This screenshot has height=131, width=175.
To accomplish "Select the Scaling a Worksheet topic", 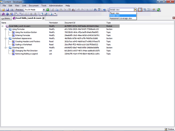I will point(24,44).
